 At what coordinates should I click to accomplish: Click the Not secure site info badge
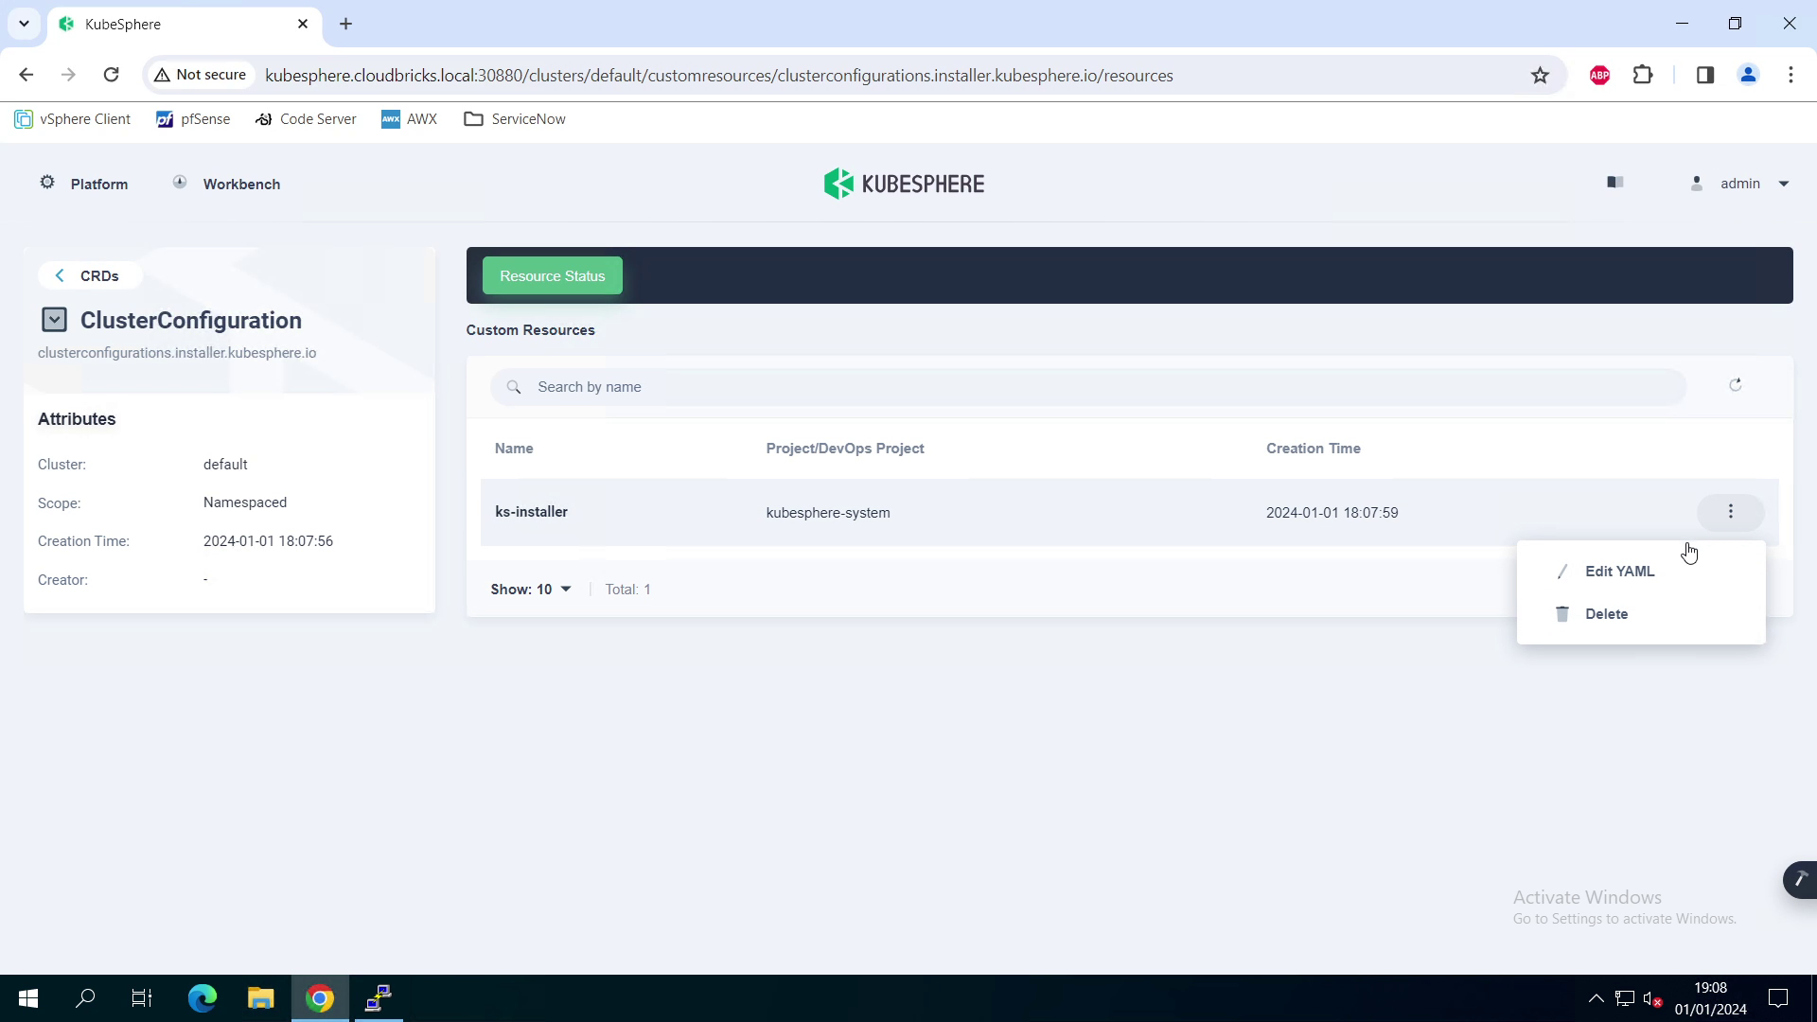coord(201,75)
